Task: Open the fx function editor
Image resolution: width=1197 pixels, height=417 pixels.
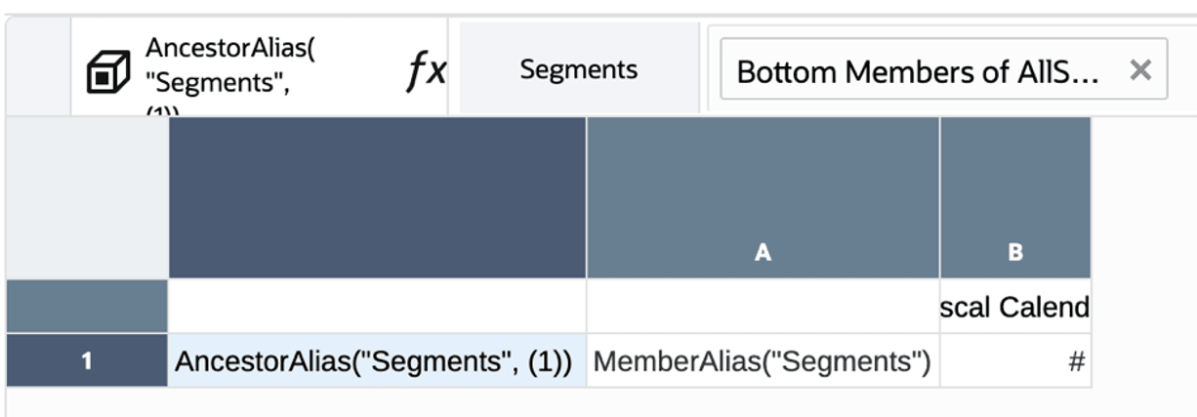Action: 426,70
